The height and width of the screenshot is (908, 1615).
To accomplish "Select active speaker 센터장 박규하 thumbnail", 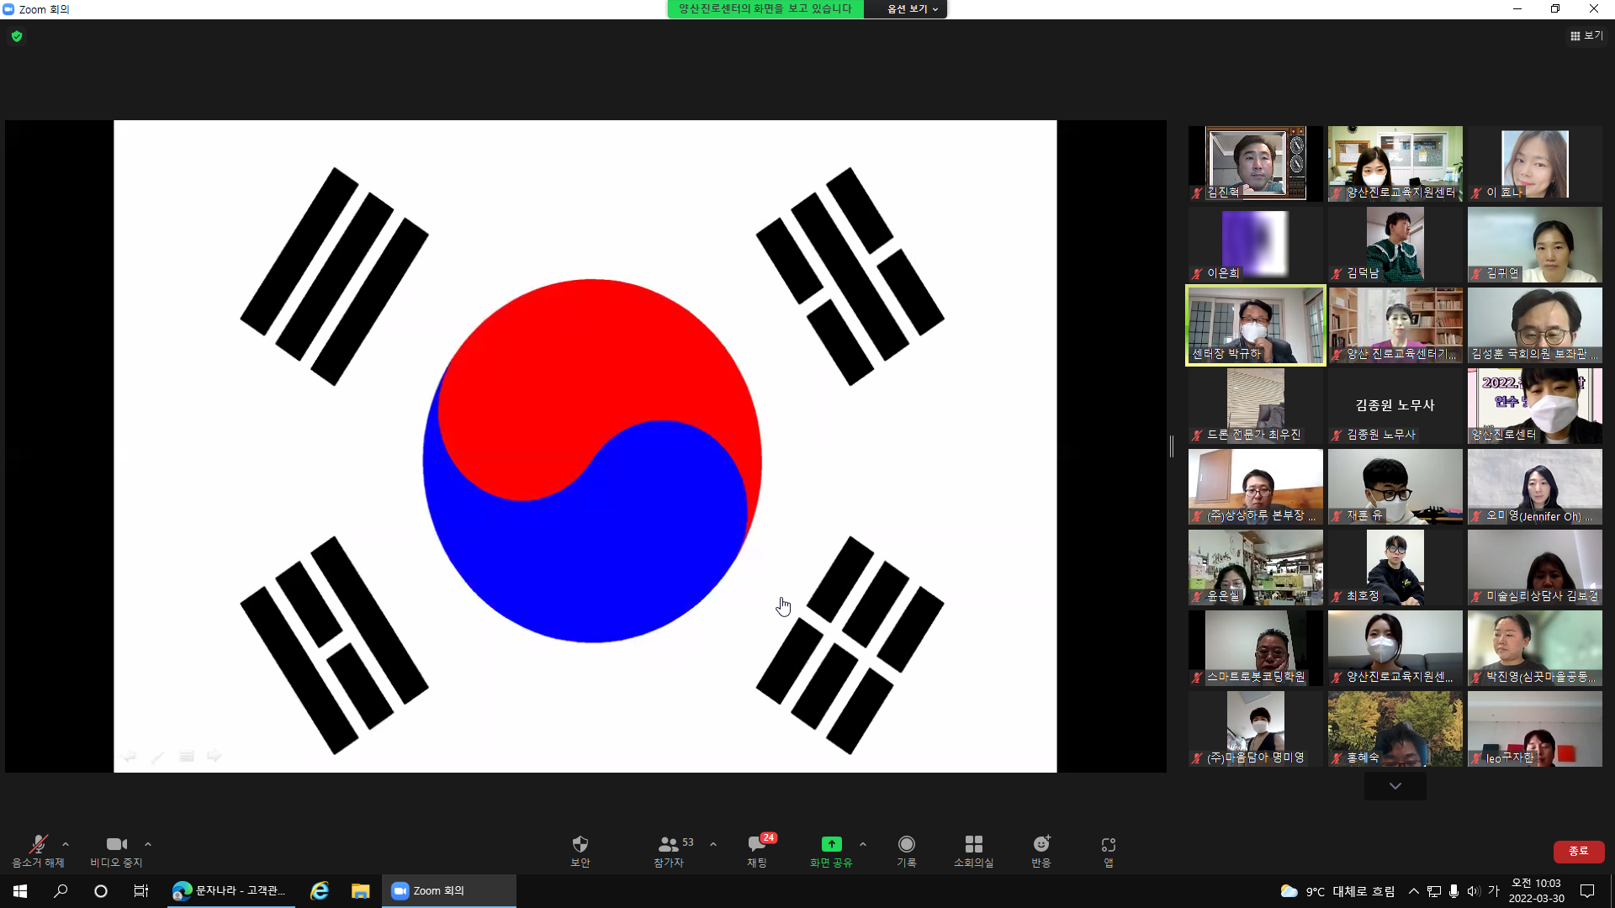I will 1256,325.
